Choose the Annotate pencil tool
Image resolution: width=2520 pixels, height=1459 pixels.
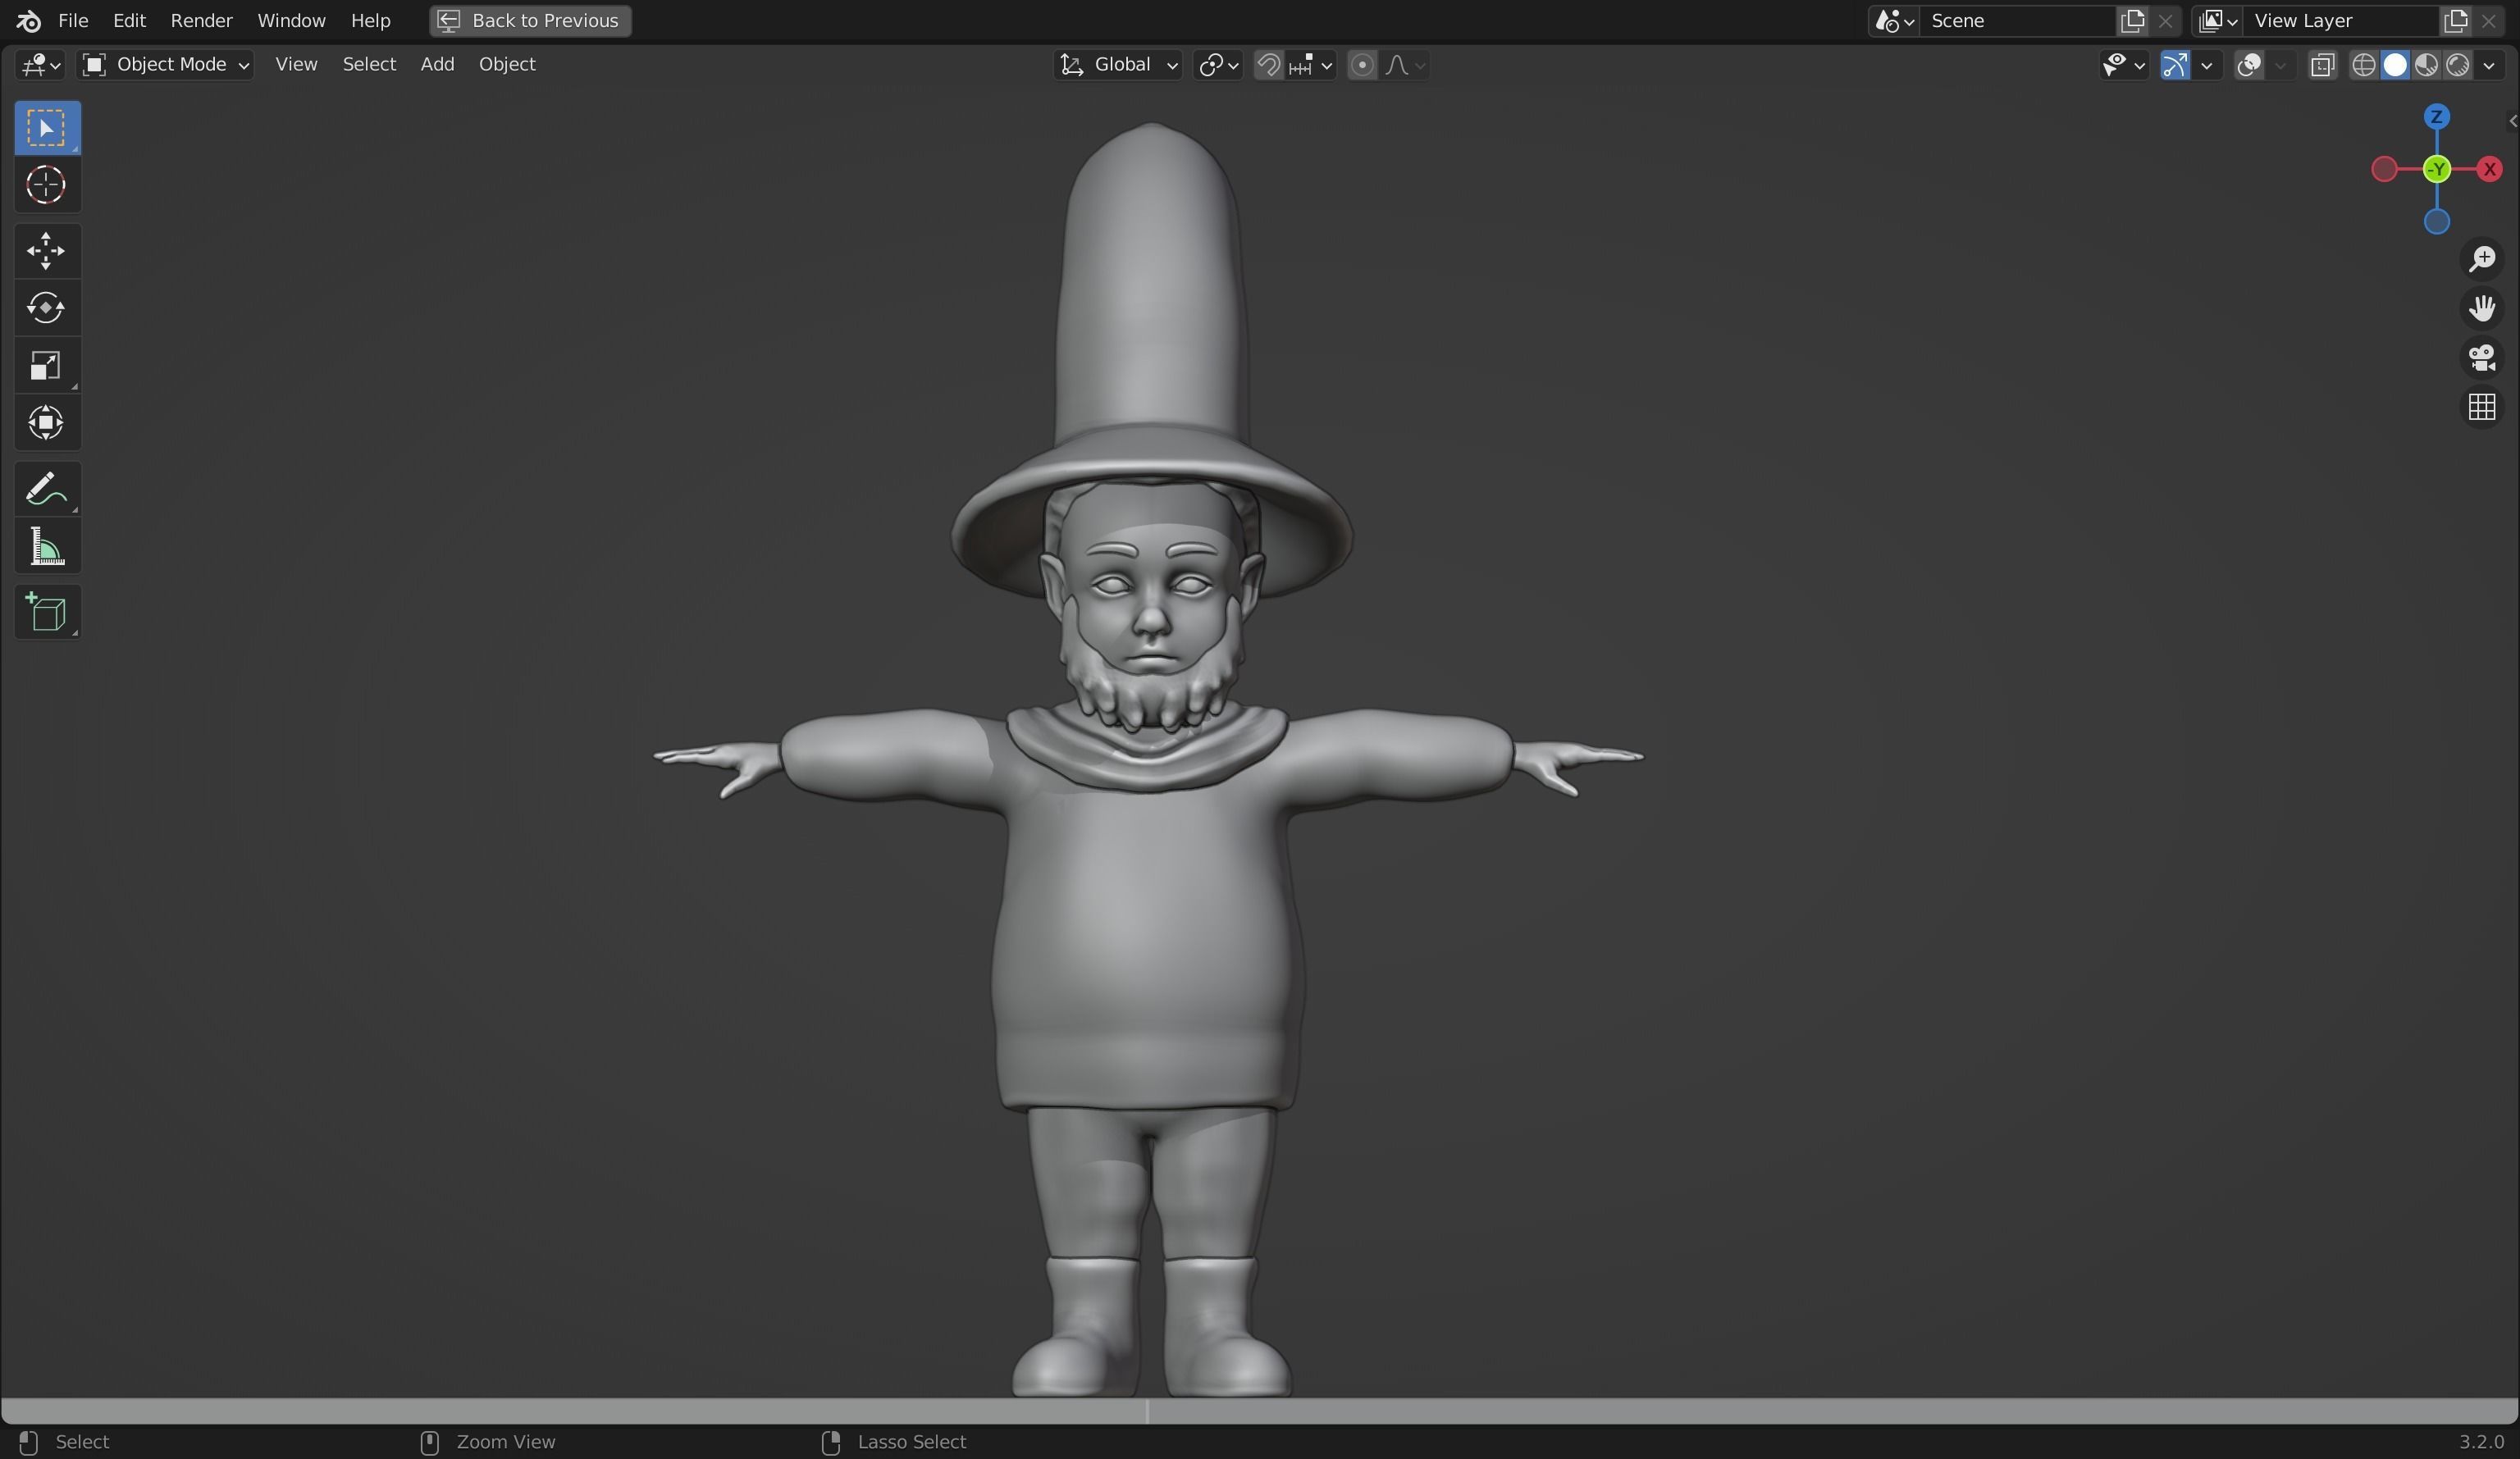coord(46,490)
